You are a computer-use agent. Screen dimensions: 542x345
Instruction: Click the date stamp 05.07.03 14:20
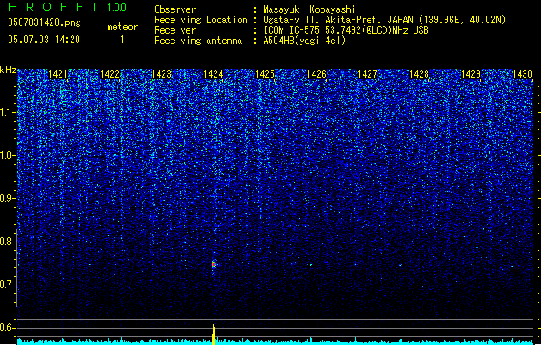(44, 40)
